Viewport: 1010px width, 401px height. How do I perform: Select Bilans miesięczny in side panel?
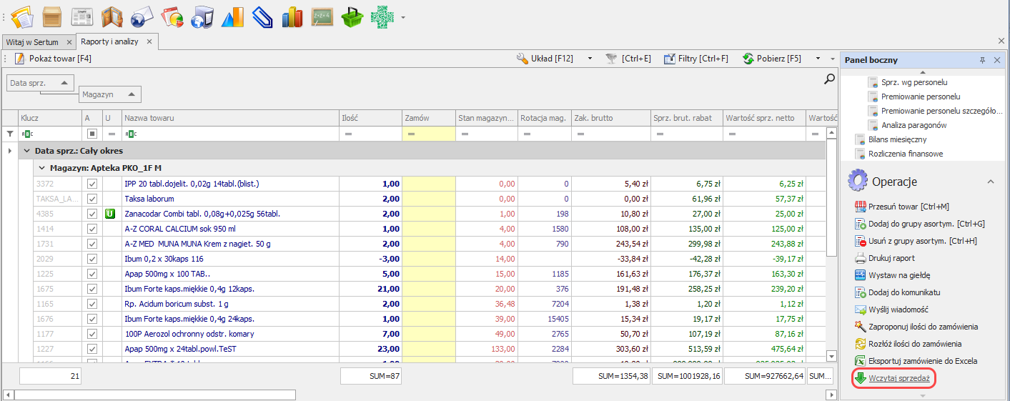pyautogui.click(x=898, y=139)
